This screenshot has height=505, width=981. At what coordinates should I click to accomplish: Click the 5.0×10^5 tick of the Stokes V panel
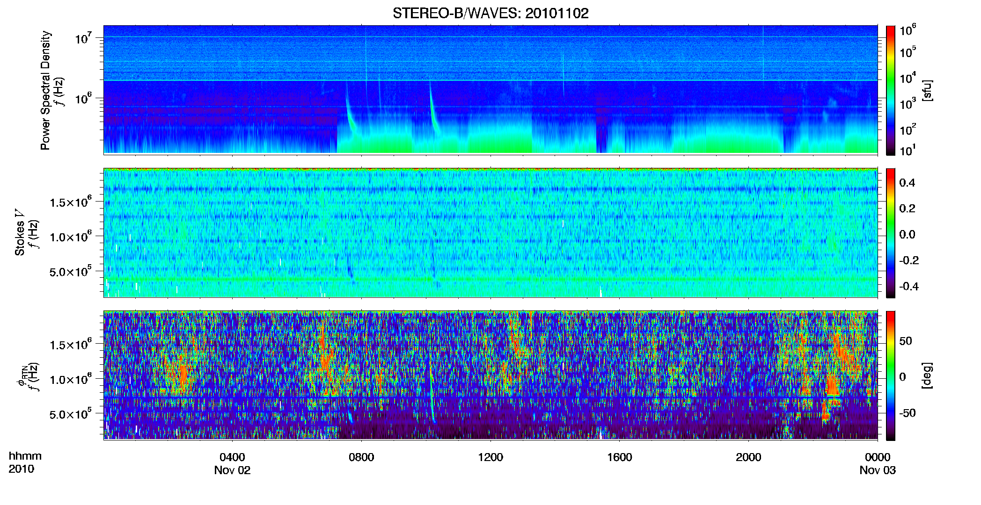71,271
